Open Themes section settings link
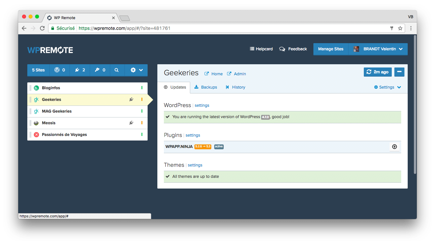The width and height of the screenshot is (435, 245). [x=195, y=165]
